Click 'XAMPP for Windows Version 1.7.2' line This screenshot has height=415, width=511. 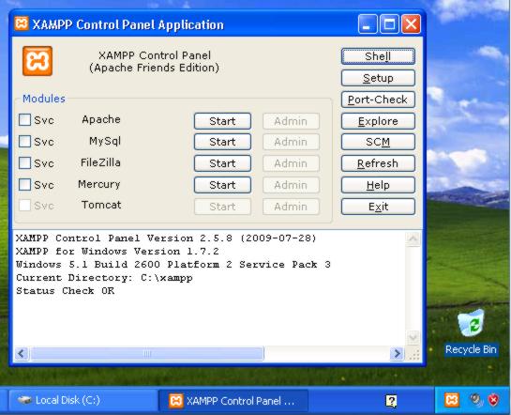point(117,252)
